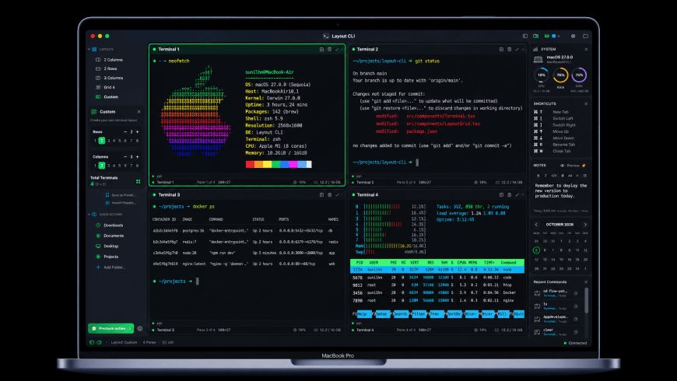Open Documents quick action
Viewport: 677px width, 381px height.
(110, 236)
